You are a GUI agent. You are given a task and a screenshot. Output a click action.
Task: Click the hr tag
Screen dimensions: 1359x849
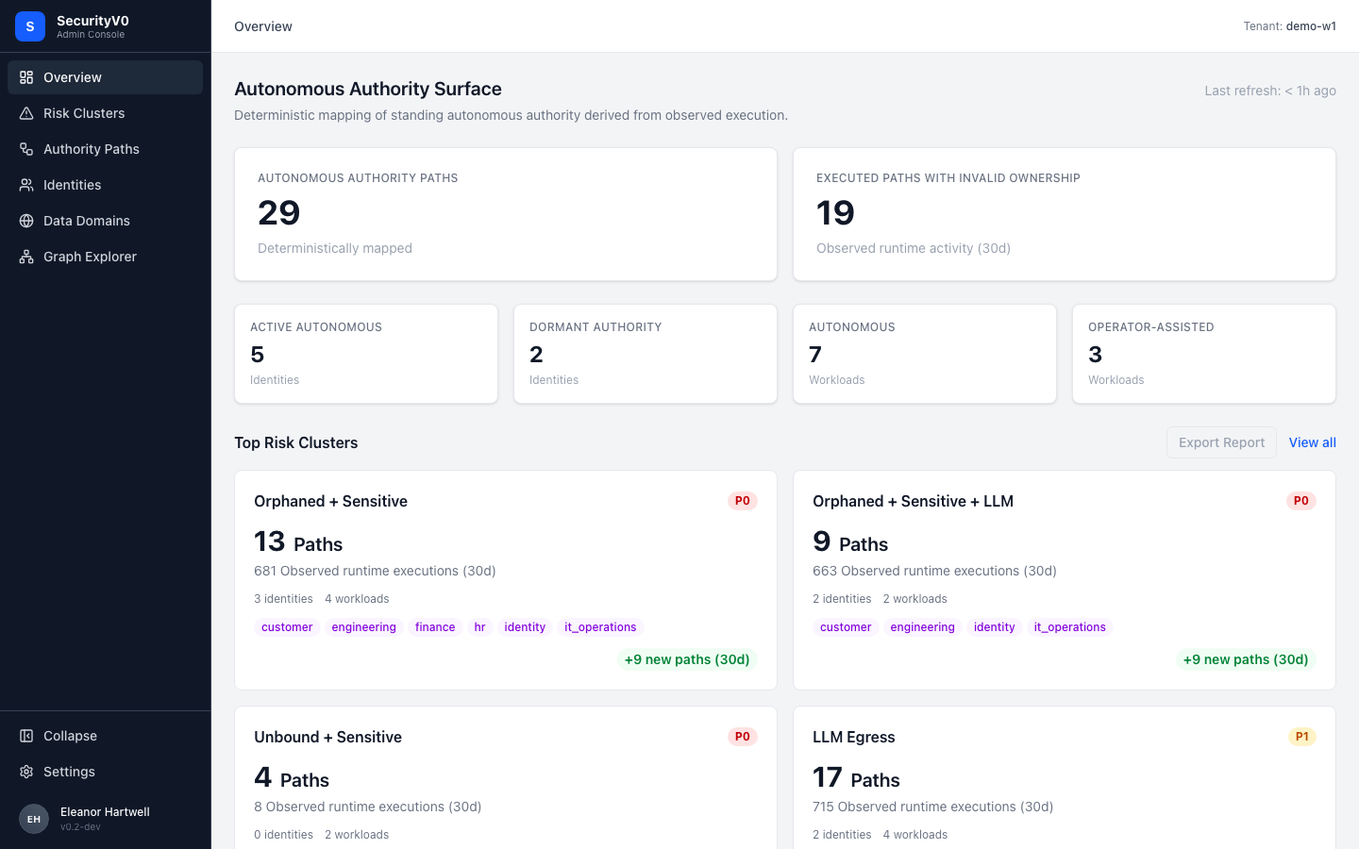pos(479,627)
